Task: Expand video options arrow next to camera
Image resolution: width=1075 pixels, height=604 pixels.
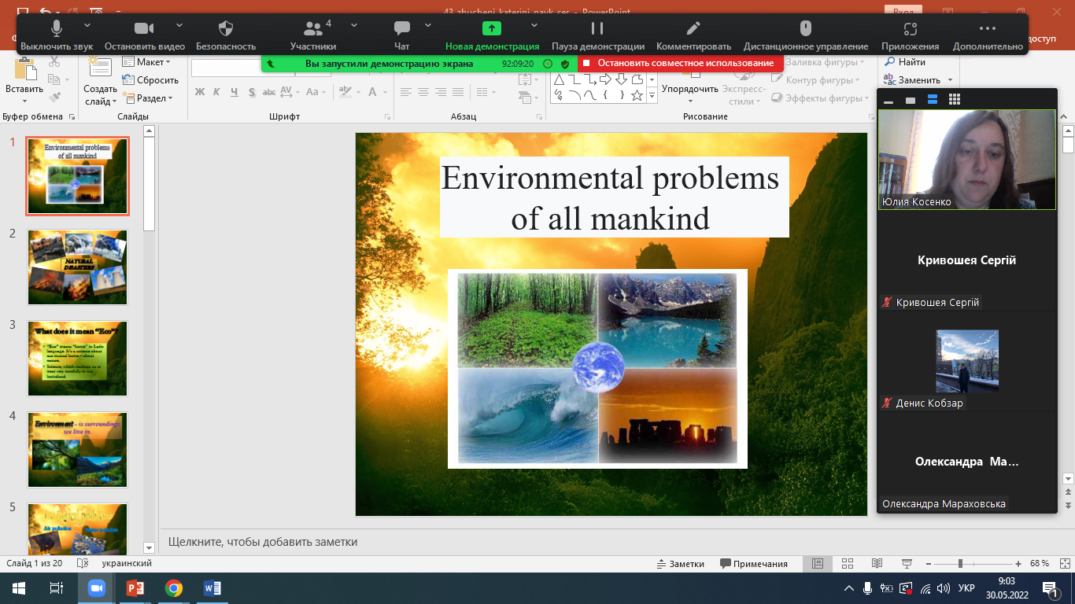Action: [x=179, y=25]
